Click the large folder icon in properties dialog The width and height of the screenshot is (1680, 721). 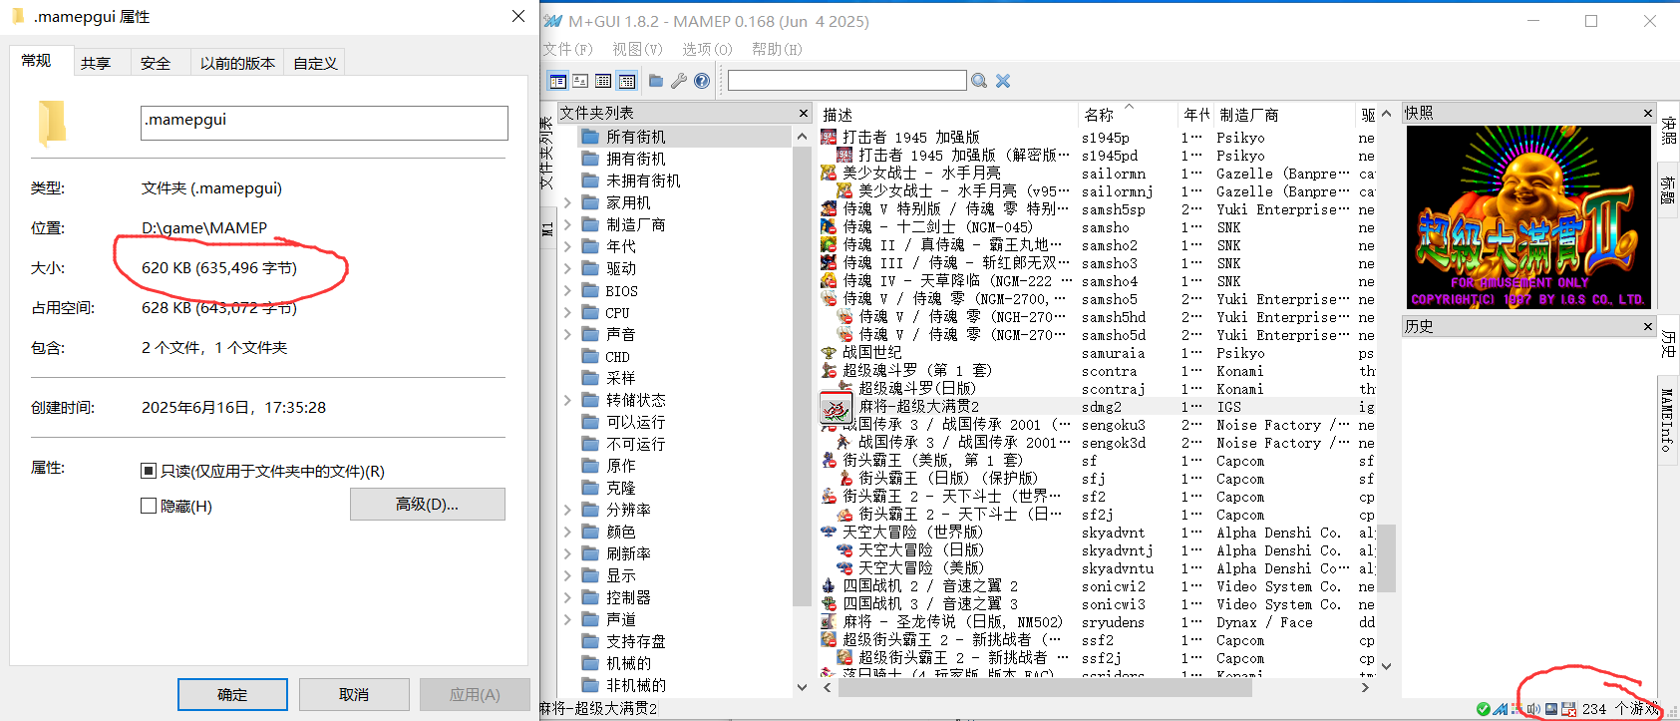(x=52, y=124)
